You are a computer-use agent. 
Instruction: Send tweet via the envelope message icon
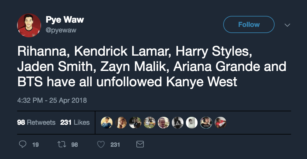click(140, 144)
